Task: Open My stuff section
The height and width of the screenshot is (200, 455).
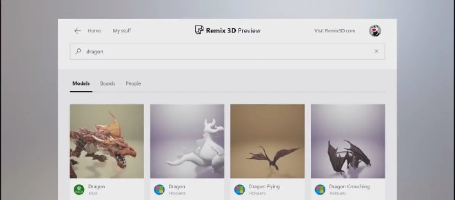Action: click(122, 31)
